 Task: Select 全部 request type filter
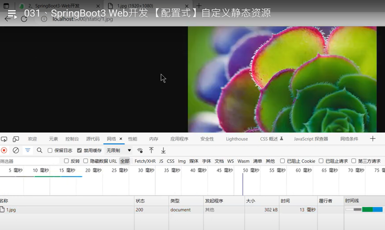[125, 161]
